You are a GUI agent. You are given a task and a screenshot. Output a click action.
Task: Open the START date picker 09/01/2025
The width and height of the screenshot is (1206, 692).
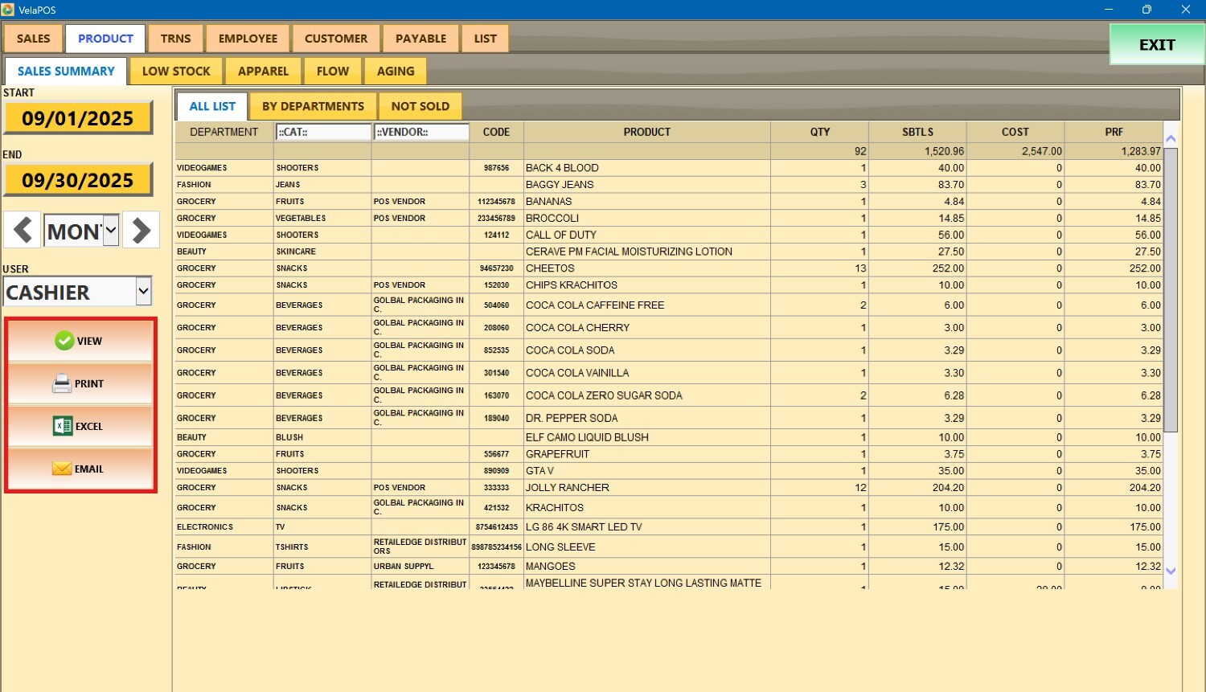pos(78,118)
